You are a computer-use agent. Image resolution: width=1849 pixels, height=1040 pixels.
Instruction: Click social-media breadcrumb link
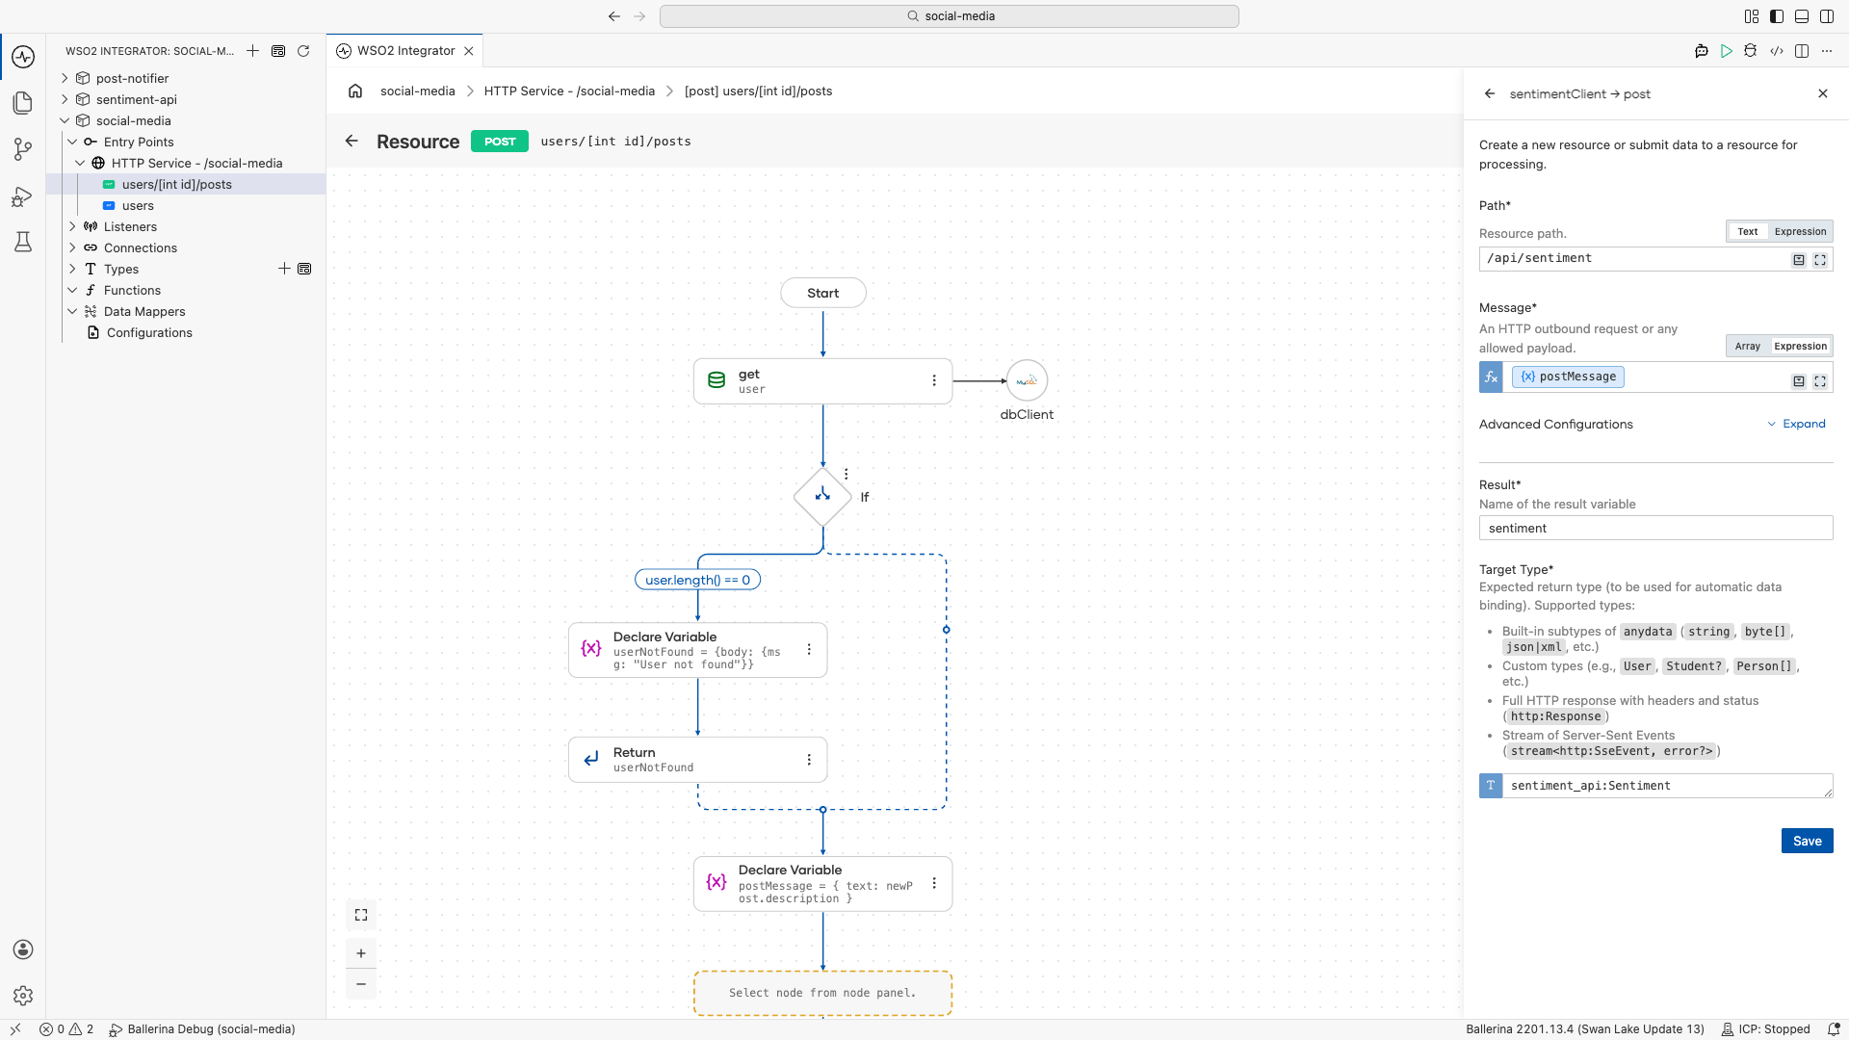coord(417,91)
